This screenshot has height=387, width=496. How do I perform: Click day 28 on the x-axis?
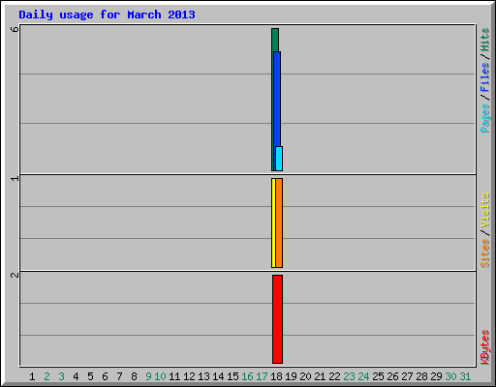pos(421,376)
